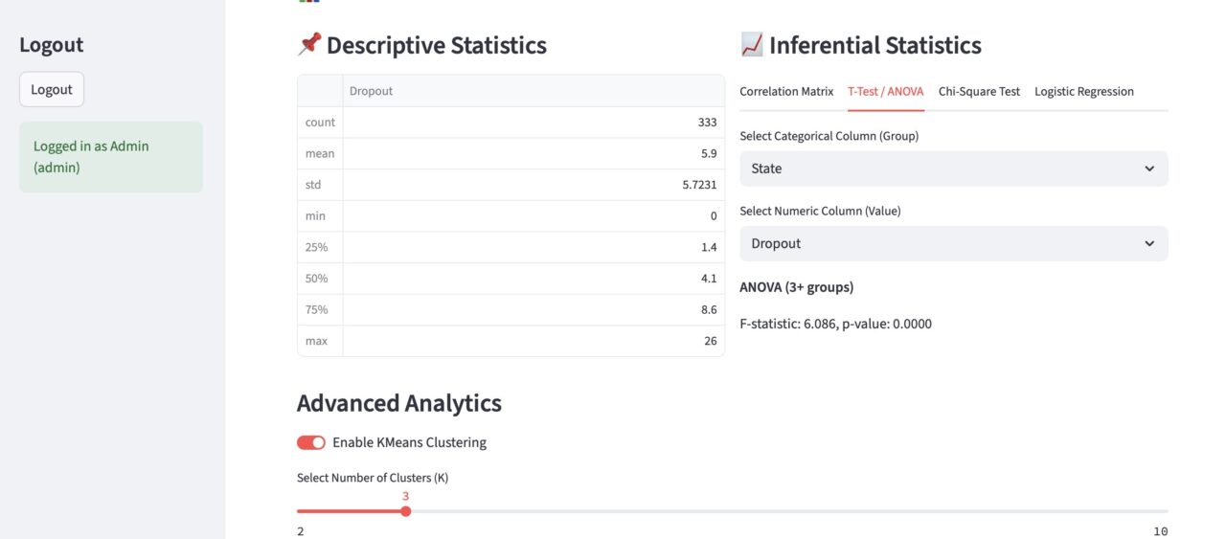The height and width of the screenshot is (539, 1226).
Task: Click the chevron arrow in State dropdown
Action: 1149,168
